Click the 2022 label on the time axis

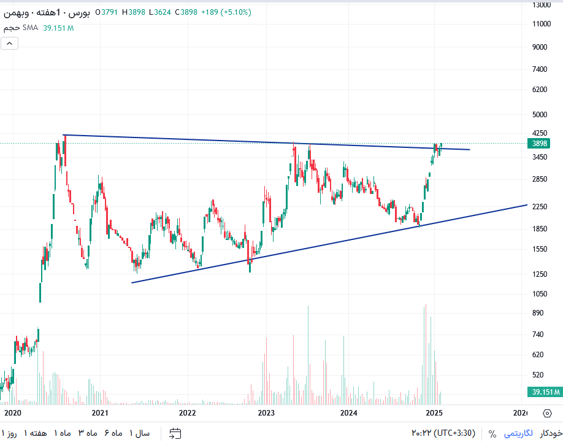coord(188,412)
